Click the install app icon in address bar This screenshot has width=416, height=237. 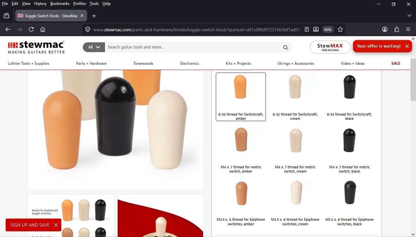click(316, 29)
